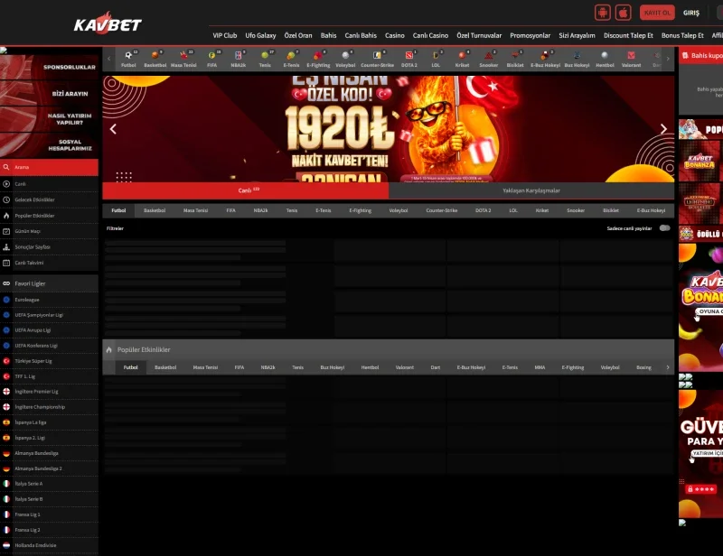Go to next banner slide

pyautogui.click(x=663, y=129)
